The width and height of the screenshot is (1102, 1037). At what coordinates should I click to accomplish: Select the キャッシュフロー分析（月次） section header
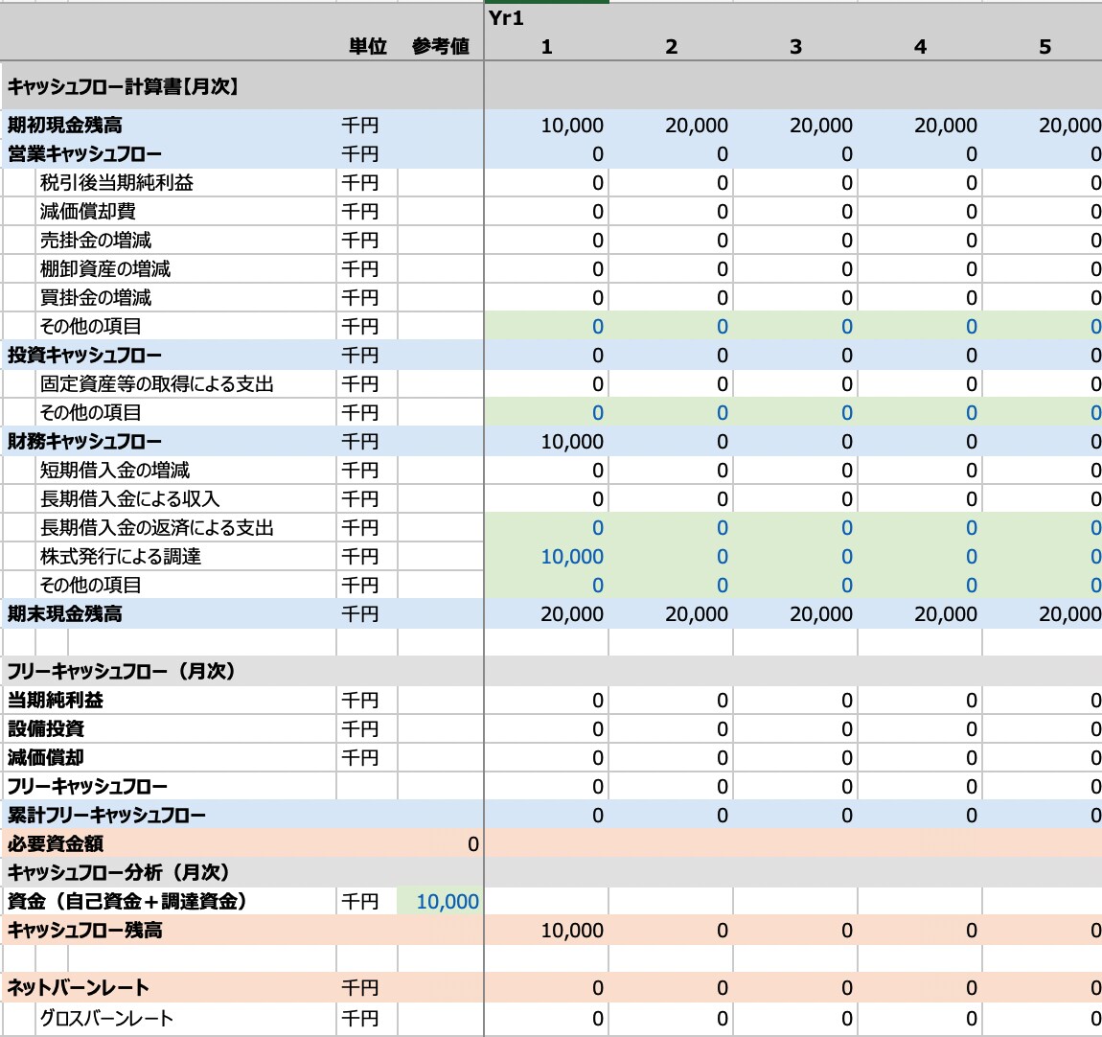click(x=119, y=872)
